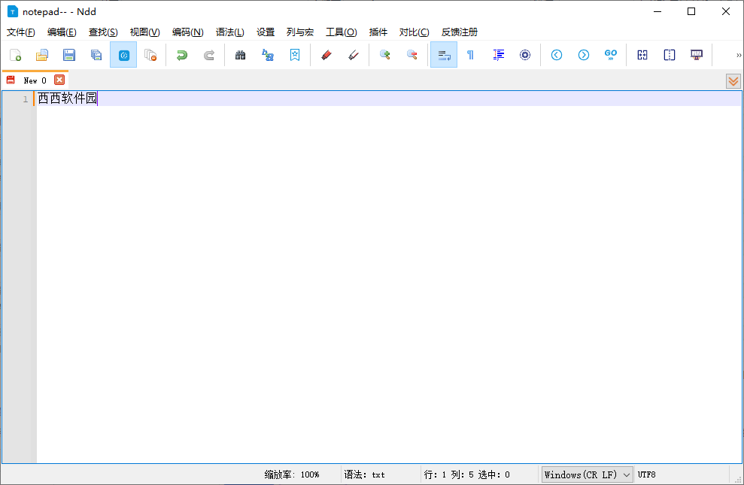This screenshot has height=485, width=744.
Task: Open the 反馈注册 menu
Action: point(460,32)
